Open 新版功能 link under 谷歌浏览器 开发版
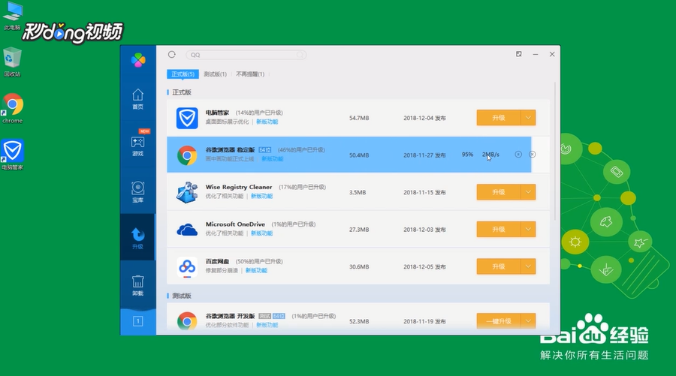Screen dimensions: 676x376 pos(267,325)
